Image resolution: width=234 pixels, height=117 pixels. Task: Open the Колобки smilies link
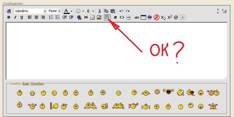37,84
